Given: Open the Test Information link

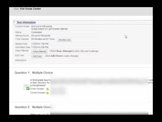Looking at the screenshot, I should coord(26,22).
